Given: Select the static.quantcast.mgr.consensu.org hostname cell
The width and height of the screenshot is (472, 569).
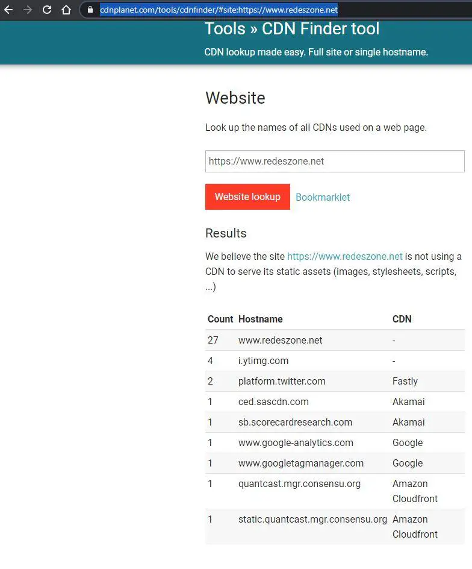Looking at the screenshot, I should point(312,520).
